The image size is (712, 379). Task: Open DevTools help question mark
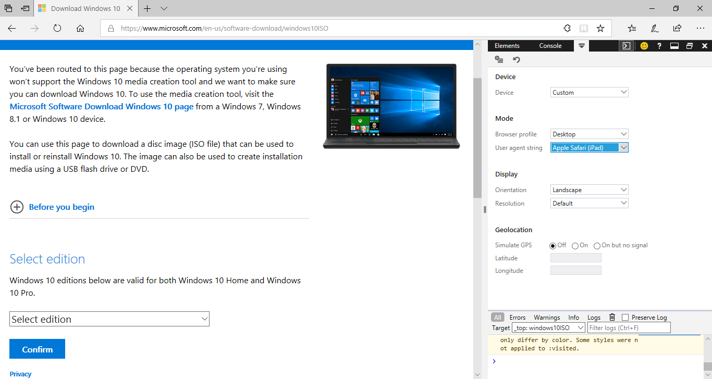point(659,46)
